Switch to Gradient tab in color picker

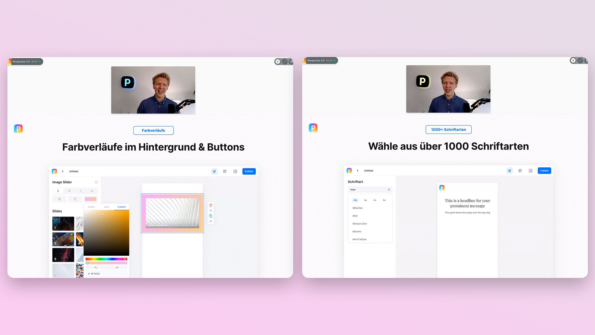click(x=122, y=207)
